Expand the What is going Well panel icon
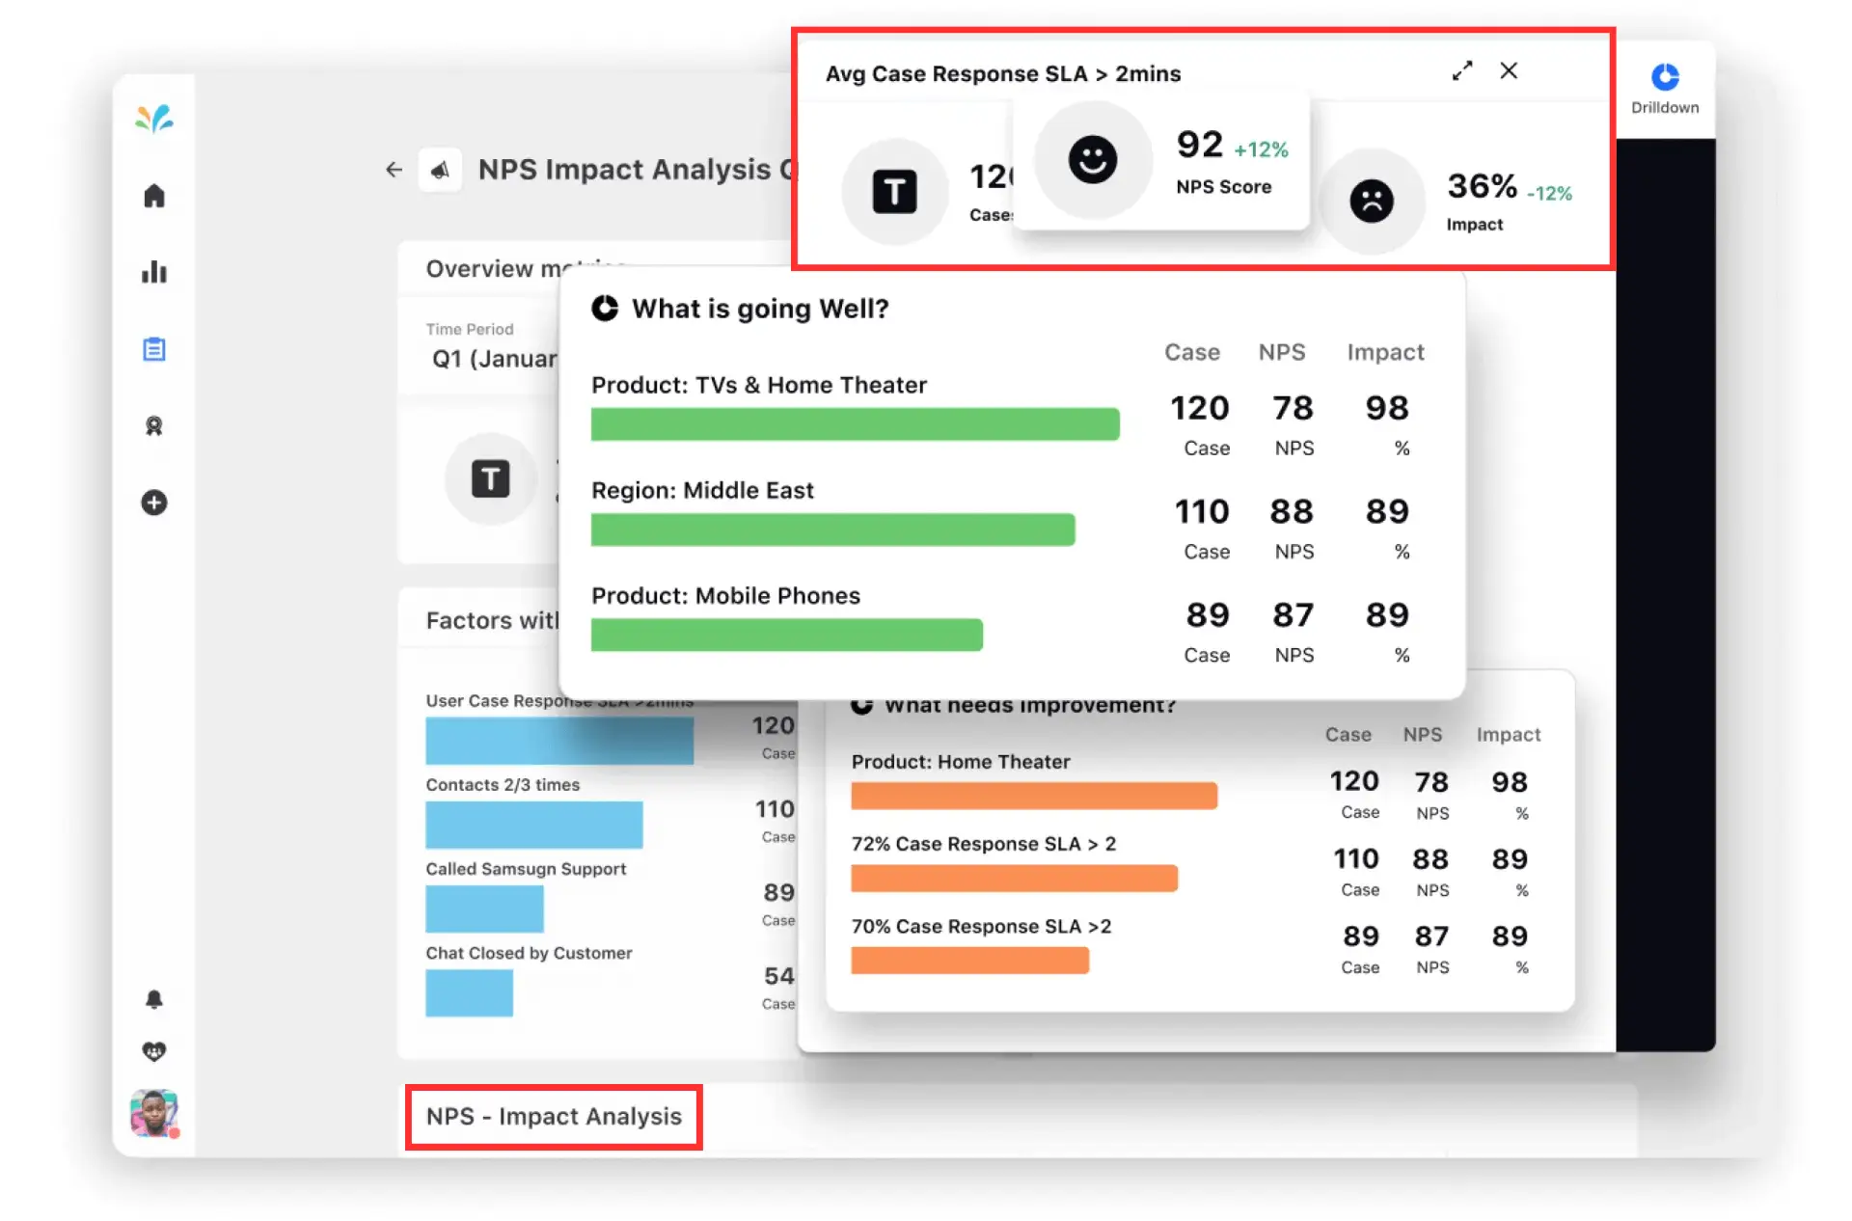This screenshot has width=1852, height=1221. (x=605, y=308)
